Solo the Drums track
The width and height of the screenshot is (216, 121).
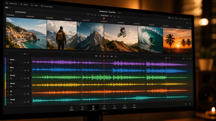(x=25, y=78)
